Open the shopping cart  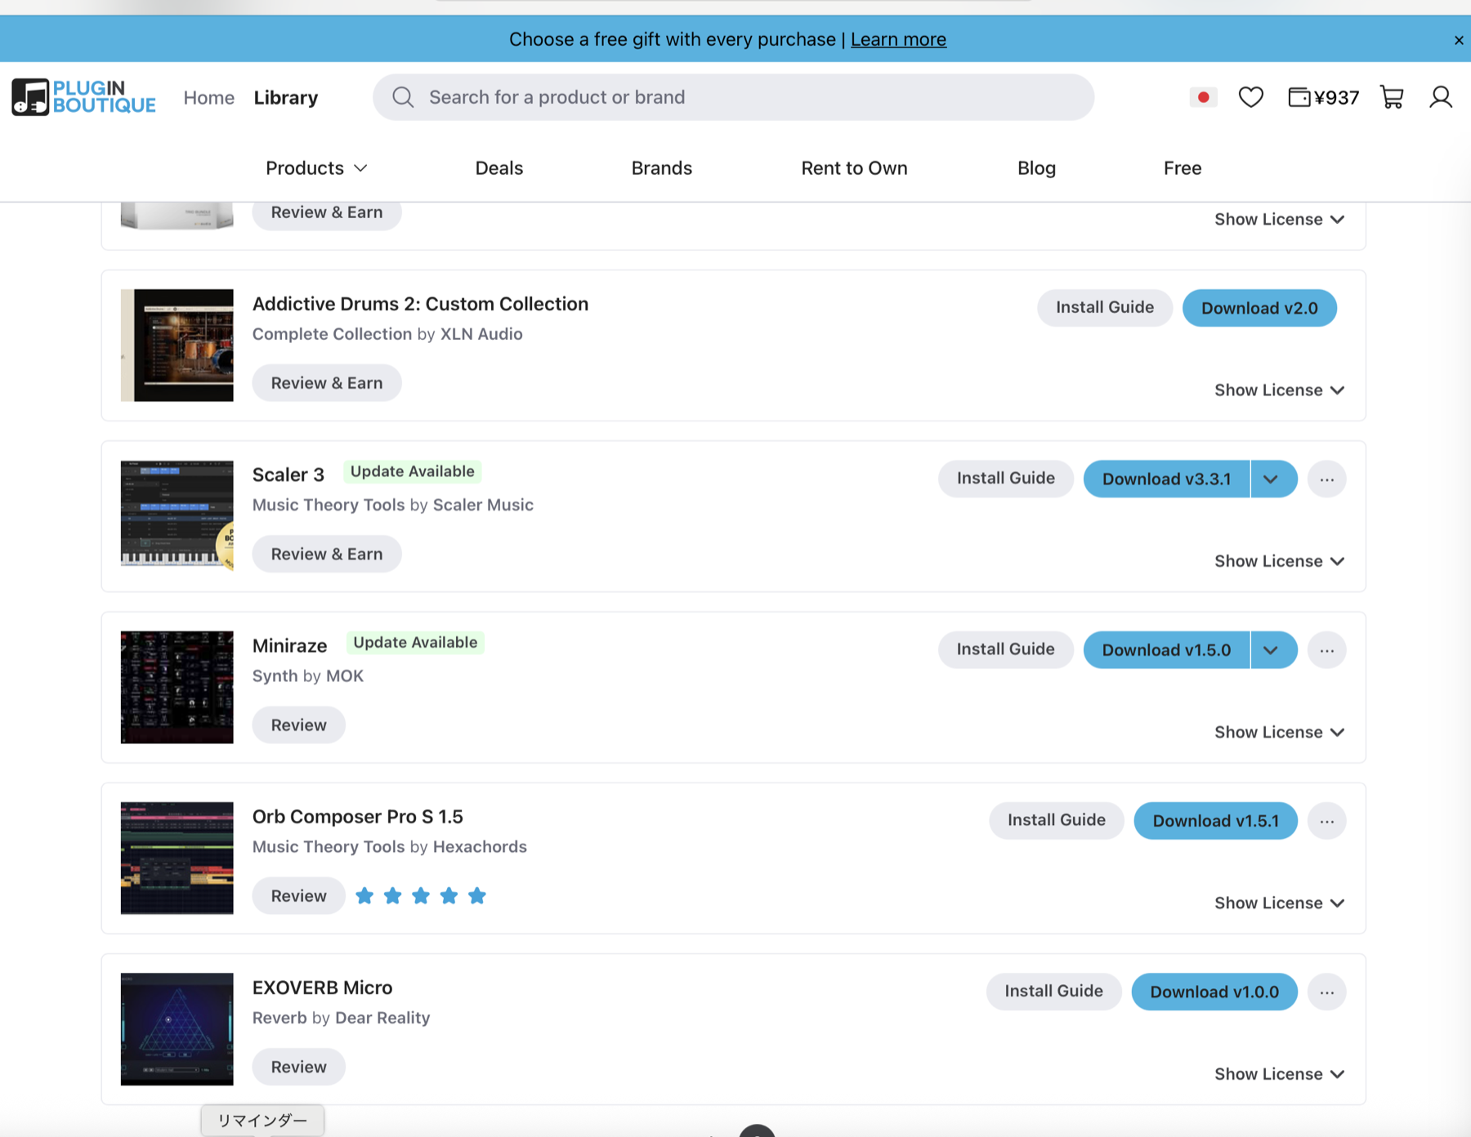[1392, 97]
